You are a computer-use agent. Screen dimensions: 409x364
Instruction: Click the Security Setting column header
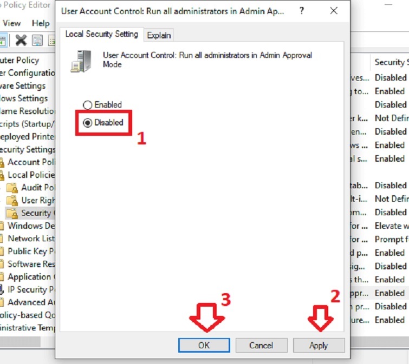(390, 62)
